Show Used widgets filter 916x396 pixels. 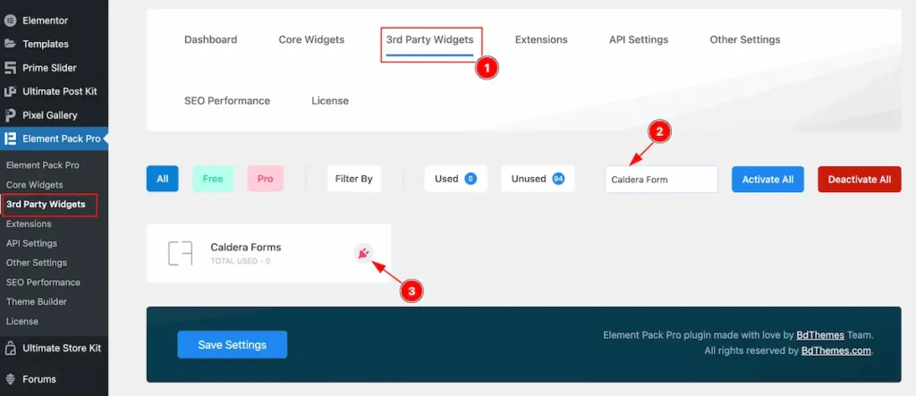pyautogui.click(x=454, y=179)
